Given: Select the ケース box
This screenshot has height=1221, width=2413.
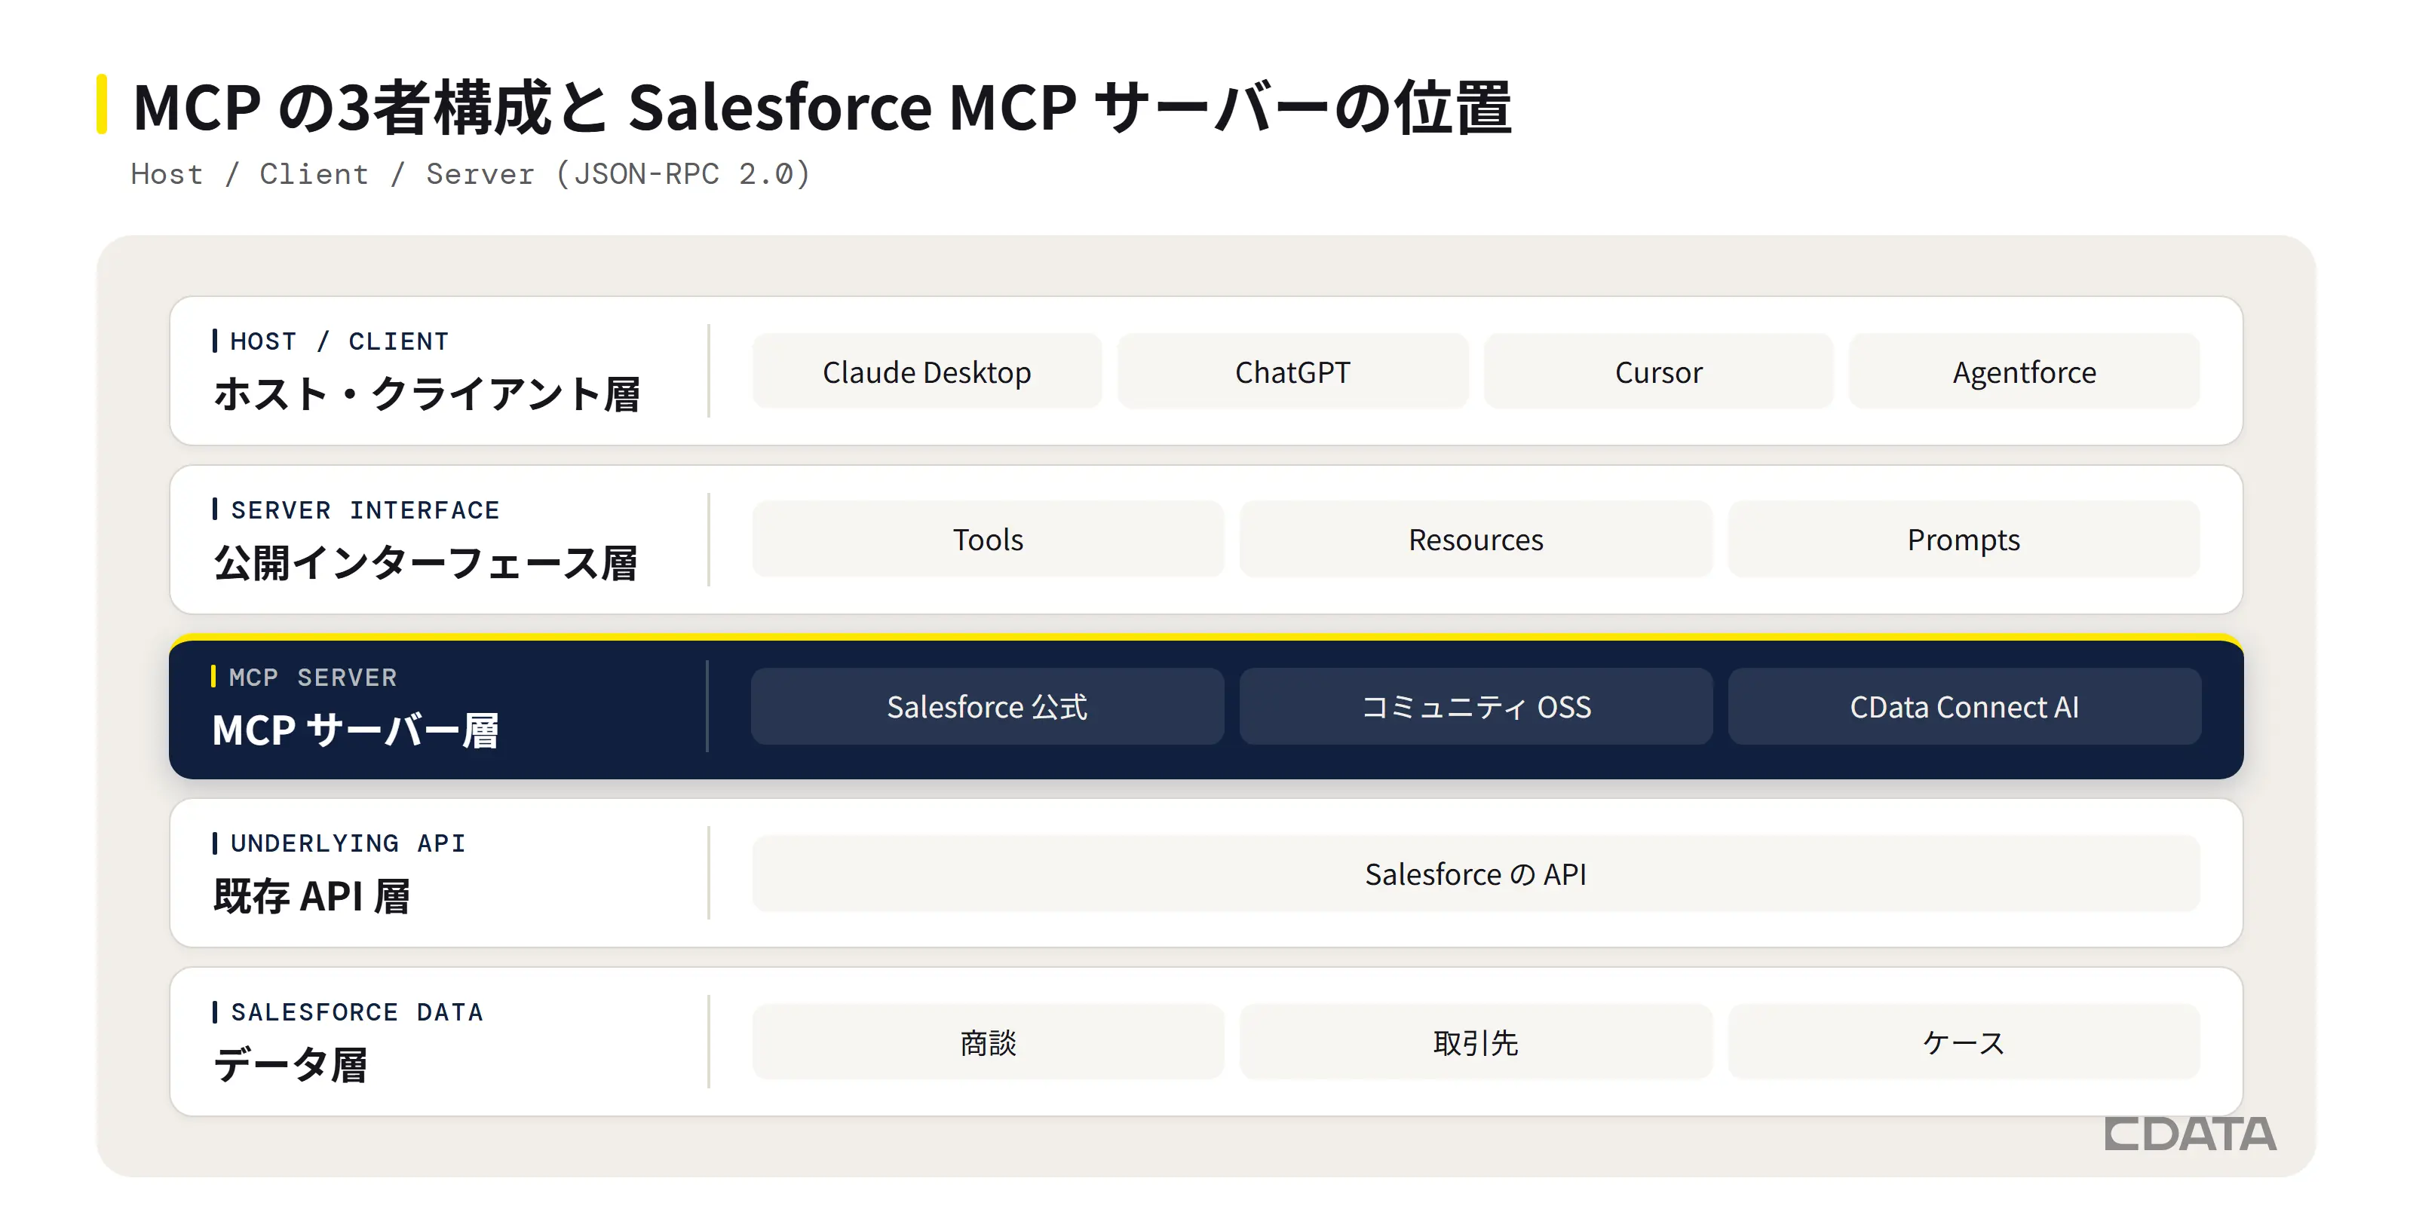Looking at the screenshot, I should click(1964, 1041).
